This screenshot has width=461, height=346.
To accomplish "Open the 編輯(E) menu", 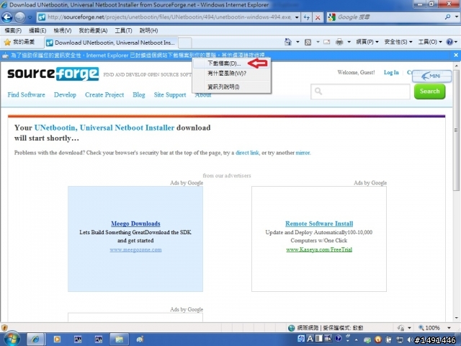I will 37,30.
